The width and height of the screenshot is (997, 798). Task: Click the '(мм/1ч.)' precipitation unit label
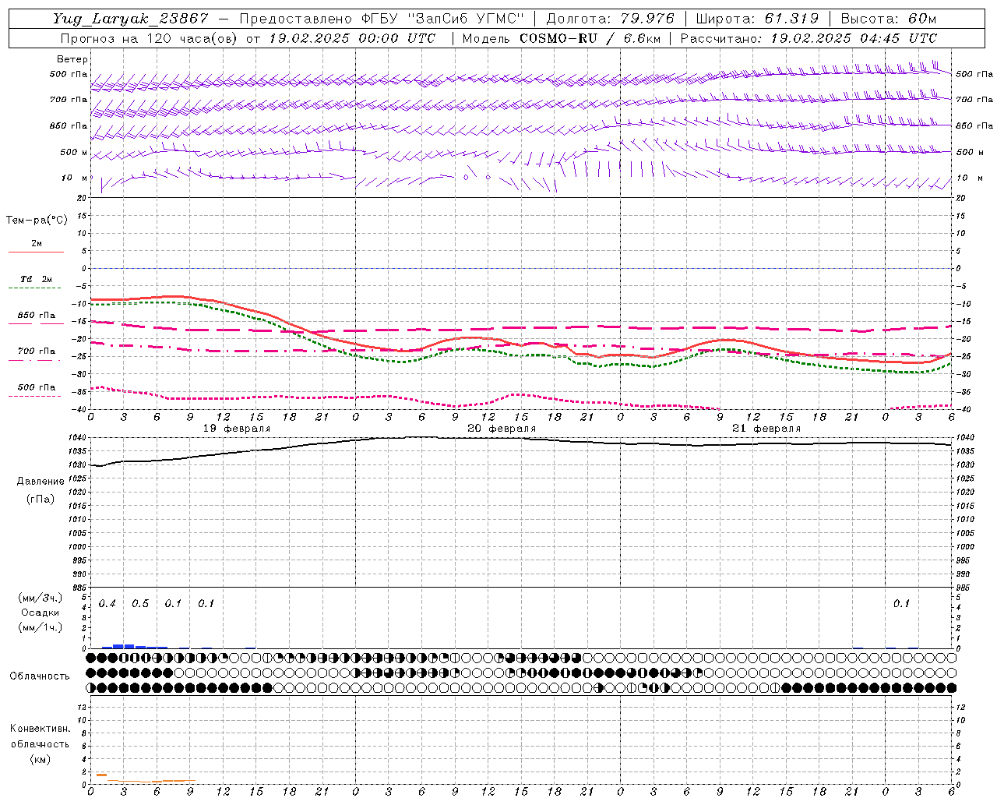40,627
